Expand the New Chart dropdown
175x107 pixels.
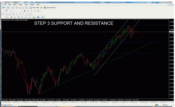click(5, 8)
